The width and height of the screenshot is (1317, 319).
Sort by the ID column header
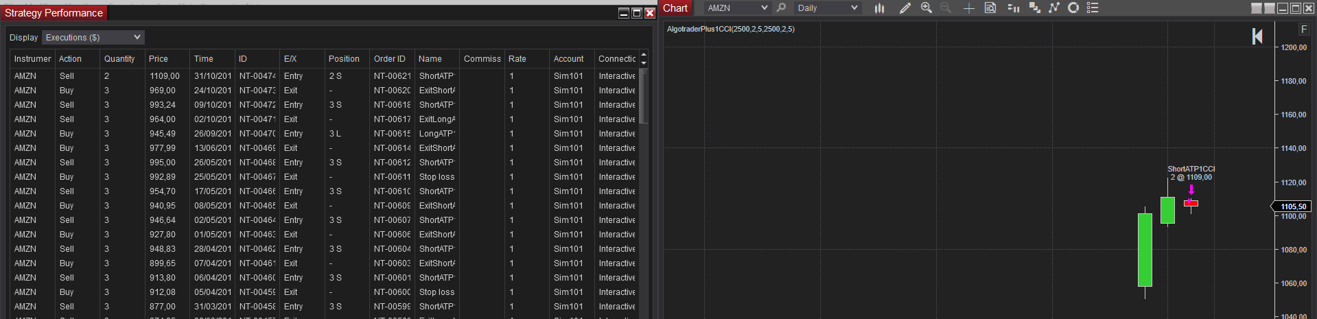(x=257, y=59)
